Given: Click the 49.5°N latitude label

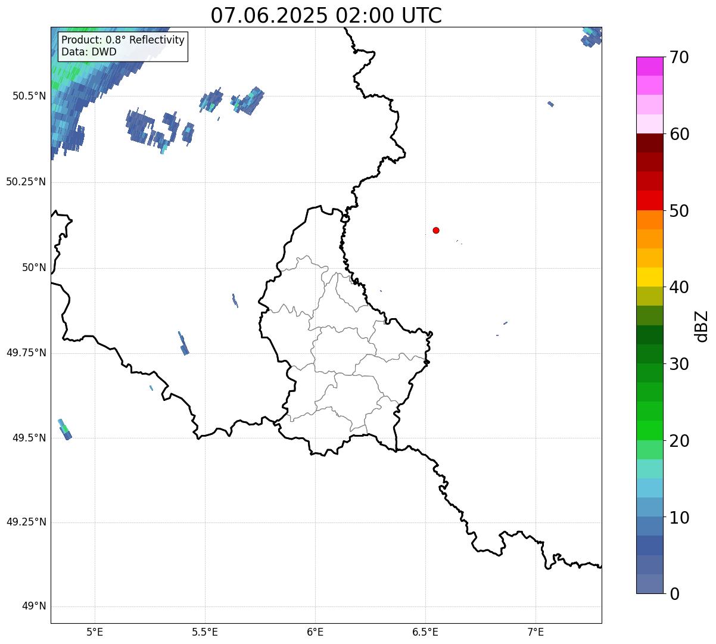Looking at the screenshot, I should pyautogui.click(x=29, y=438).
